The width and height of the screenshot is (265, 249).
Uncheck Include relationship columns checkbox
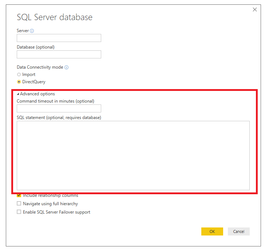[x=19, y=195]
